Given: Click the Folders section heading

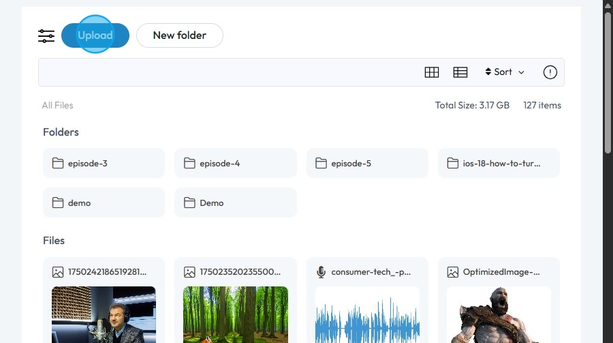Looking at the screenshot, I should pos(61,132).
